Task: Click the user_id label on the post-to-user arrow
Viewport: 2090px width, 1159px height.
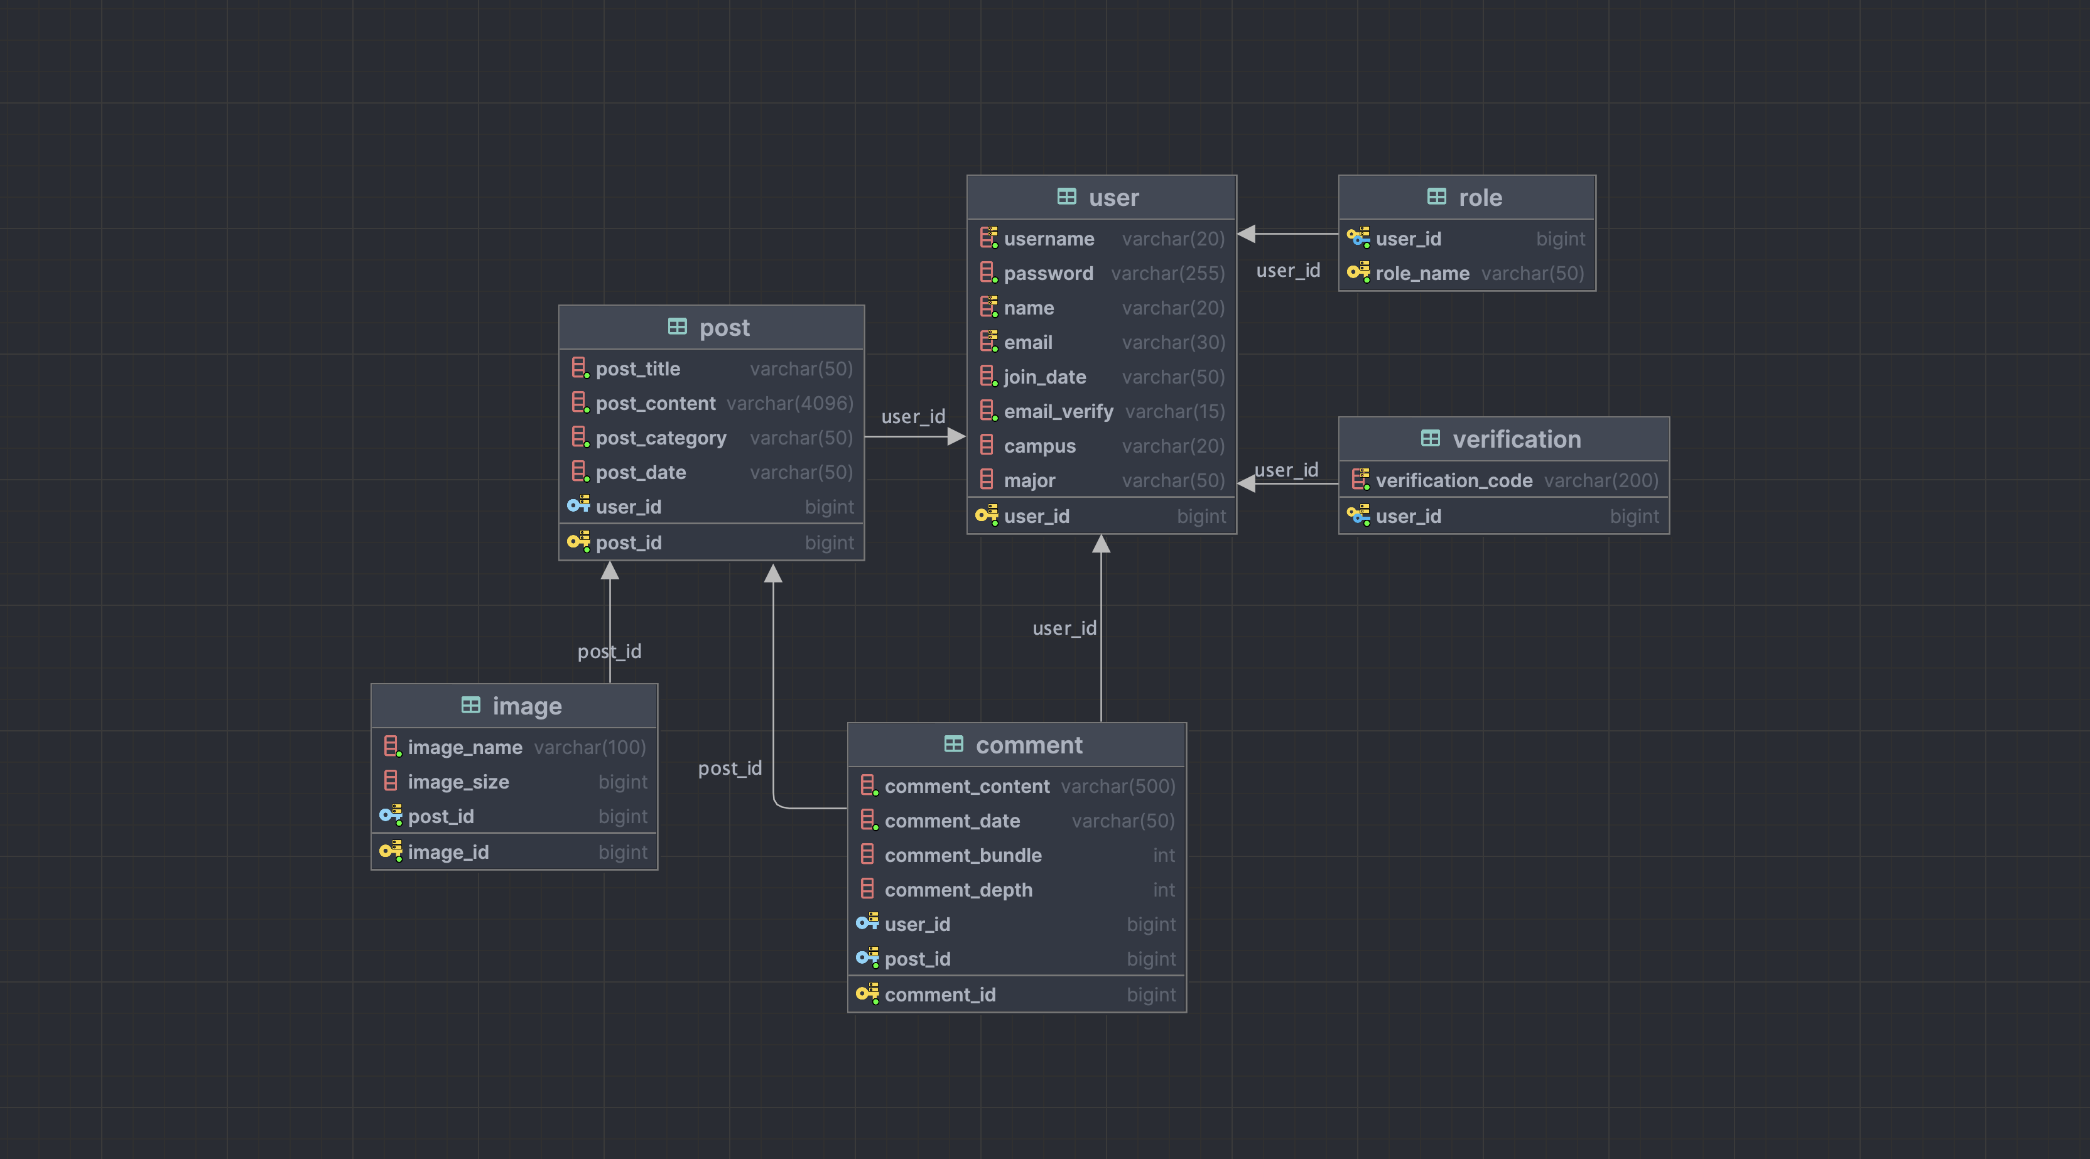Action: coord(912,417)
